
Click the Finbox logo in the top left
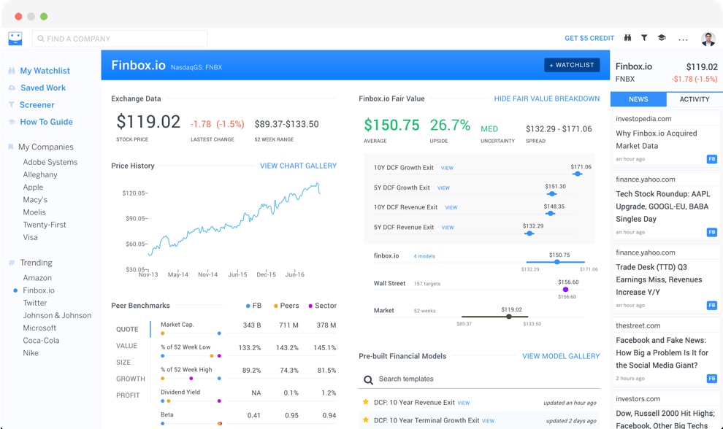(x=14, y=38)
